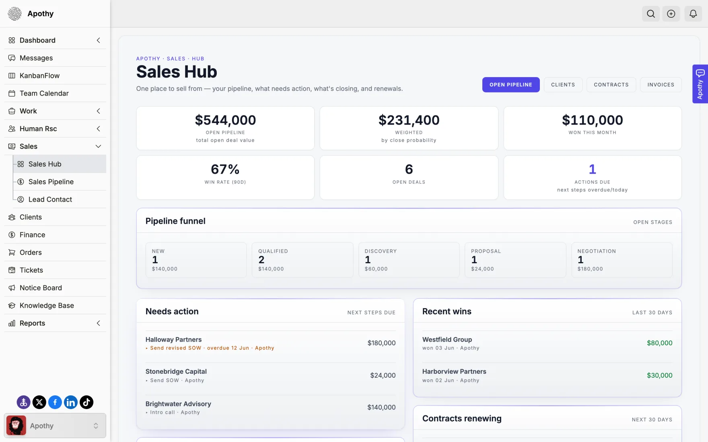Click the KanbanFlow board icon
This screenshot has width=708, height=442.
pyautogui.click(x=12, y=76)
